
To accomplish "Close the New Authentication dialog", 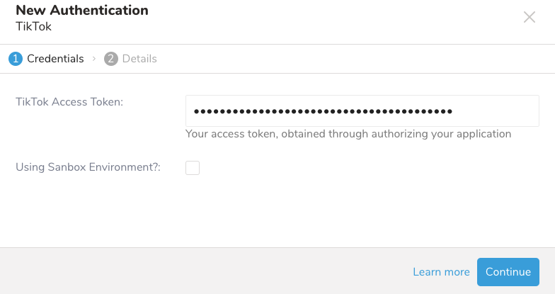I will 530,18.
